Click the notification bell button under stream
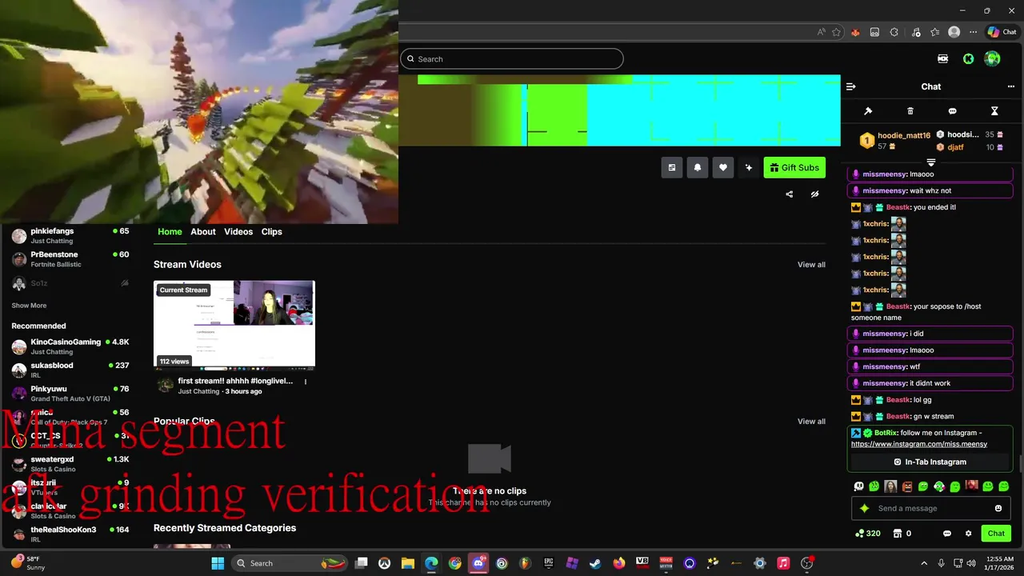Image resolution: width=1024 pixels, height=576 pixels. coord(698,167)
